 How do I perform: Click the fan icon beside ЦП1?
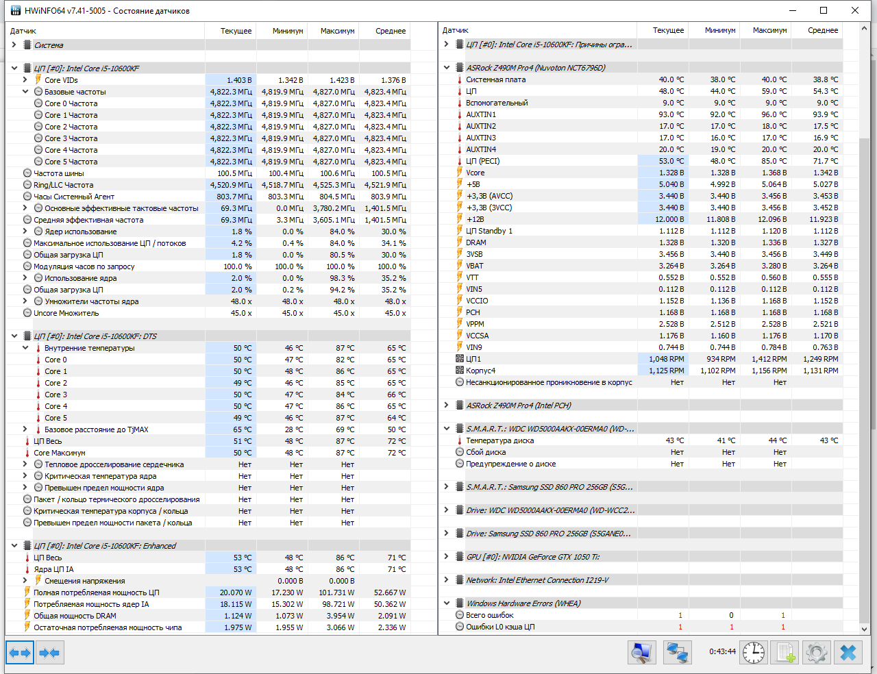(x=460, y=359)
